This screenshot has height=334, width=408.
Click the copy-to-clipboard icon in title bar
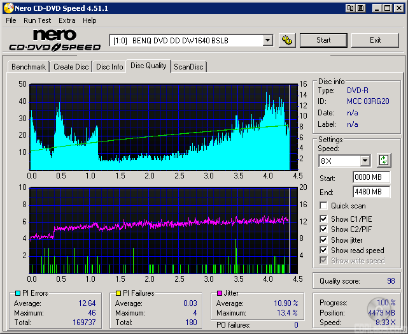tap(351, 8)
